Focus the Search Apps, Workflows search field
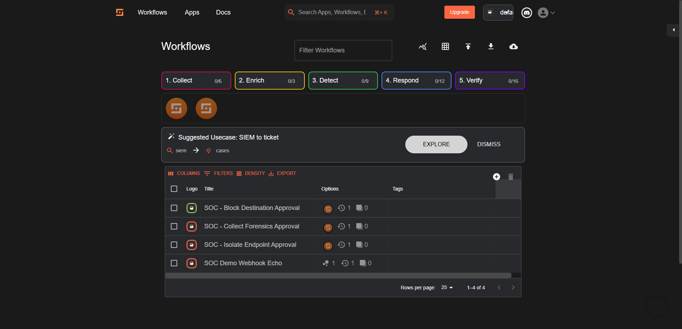This screenshot has width=682, height=329. coord(340,12)
